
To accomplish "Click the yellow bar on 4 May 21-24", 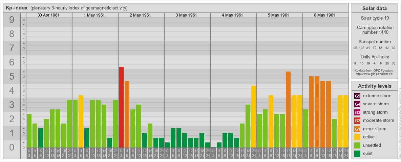I will coord(254,117).
